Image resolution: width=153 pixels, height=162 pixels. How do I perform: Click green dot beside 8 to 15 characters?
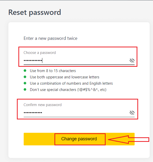(x=25, y=71)
